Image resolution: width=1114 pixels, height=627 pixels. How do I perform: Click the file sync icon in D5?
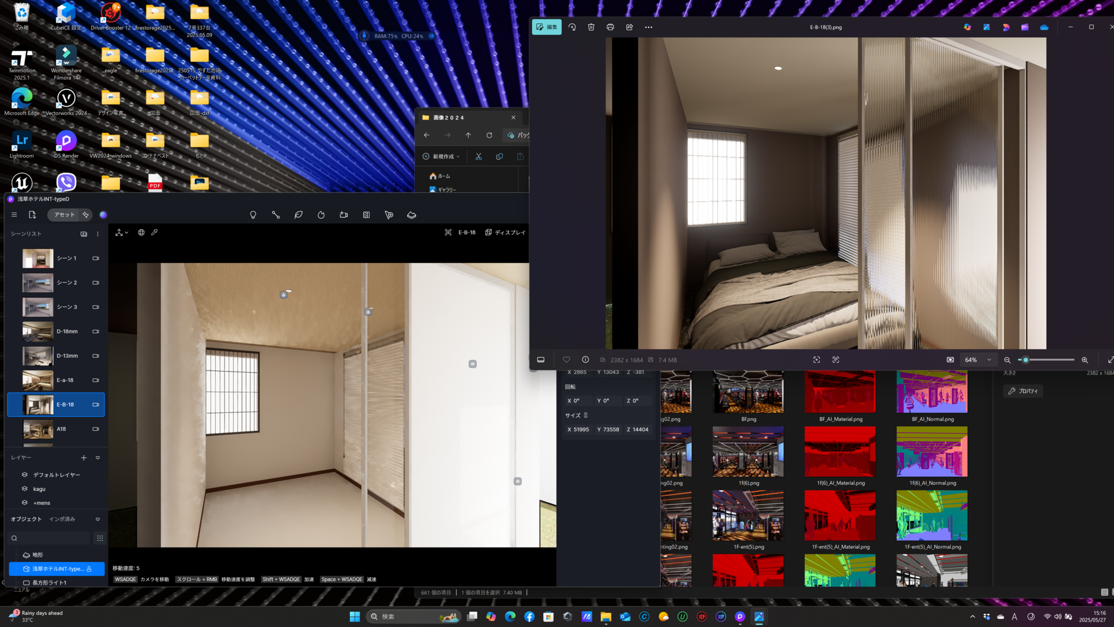(32, 215)
